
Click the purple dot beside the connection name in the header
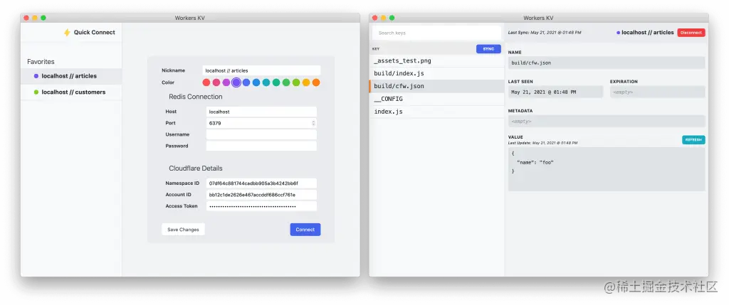click(x=619, y=33)
